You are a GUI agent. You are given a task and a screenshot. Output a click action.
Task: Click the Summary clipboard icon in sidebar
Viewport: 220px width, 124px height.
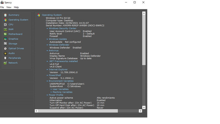tap(5, 15)
